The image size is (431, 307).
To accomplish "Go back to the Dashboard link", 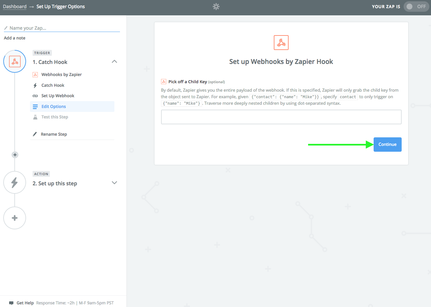I will coord(15,7).
